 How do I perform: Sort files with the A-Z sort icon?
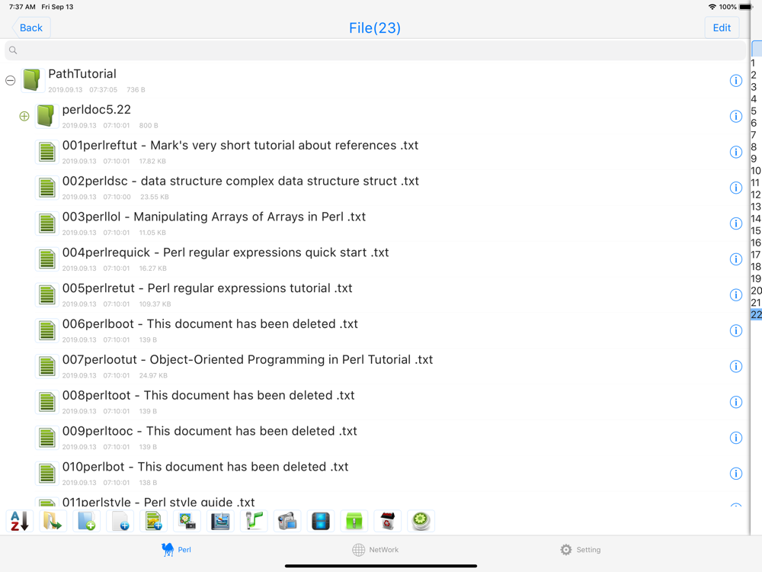[20, 521]
